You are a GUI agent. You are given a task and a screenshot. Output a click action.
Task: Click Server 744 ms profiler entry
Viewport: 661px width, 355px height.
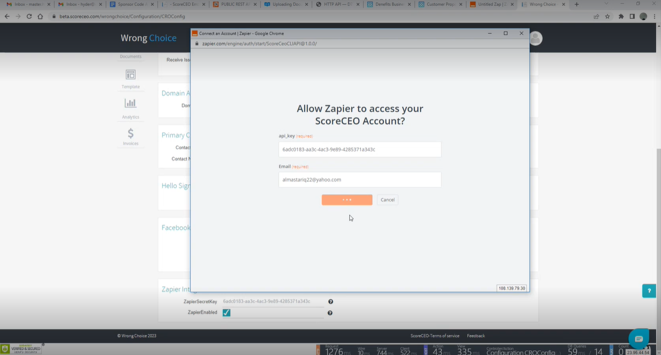385,350
